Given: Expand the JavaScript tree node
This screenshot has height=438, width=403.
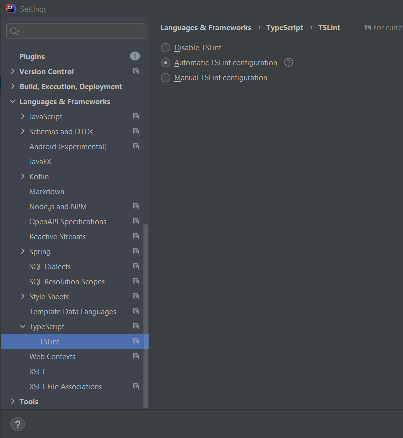Looking at the screenshot, I should (23, 117).
